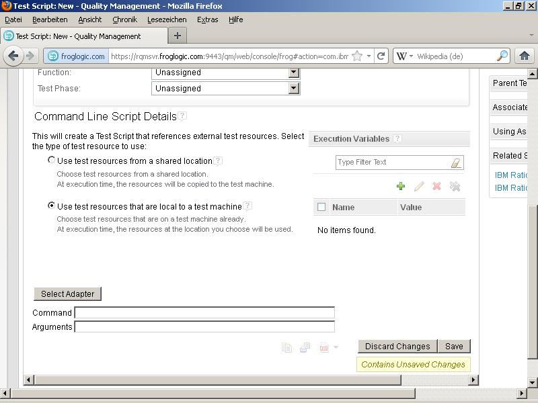Click the Firefox home button
The width and height of the screenshot is (538, 403).
(x=524, y=56)
